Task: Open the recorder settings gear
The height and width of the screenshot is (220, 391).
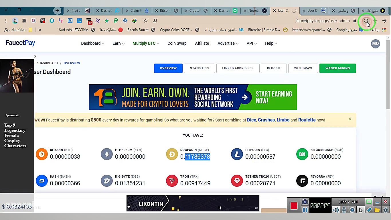Action: 386,210
